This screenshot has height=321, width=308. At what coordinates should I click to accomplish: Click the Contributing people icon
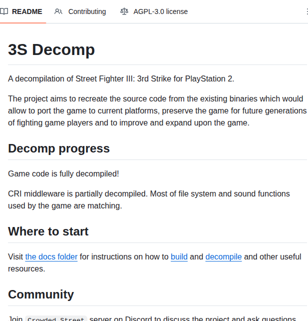tap(58, 11)
